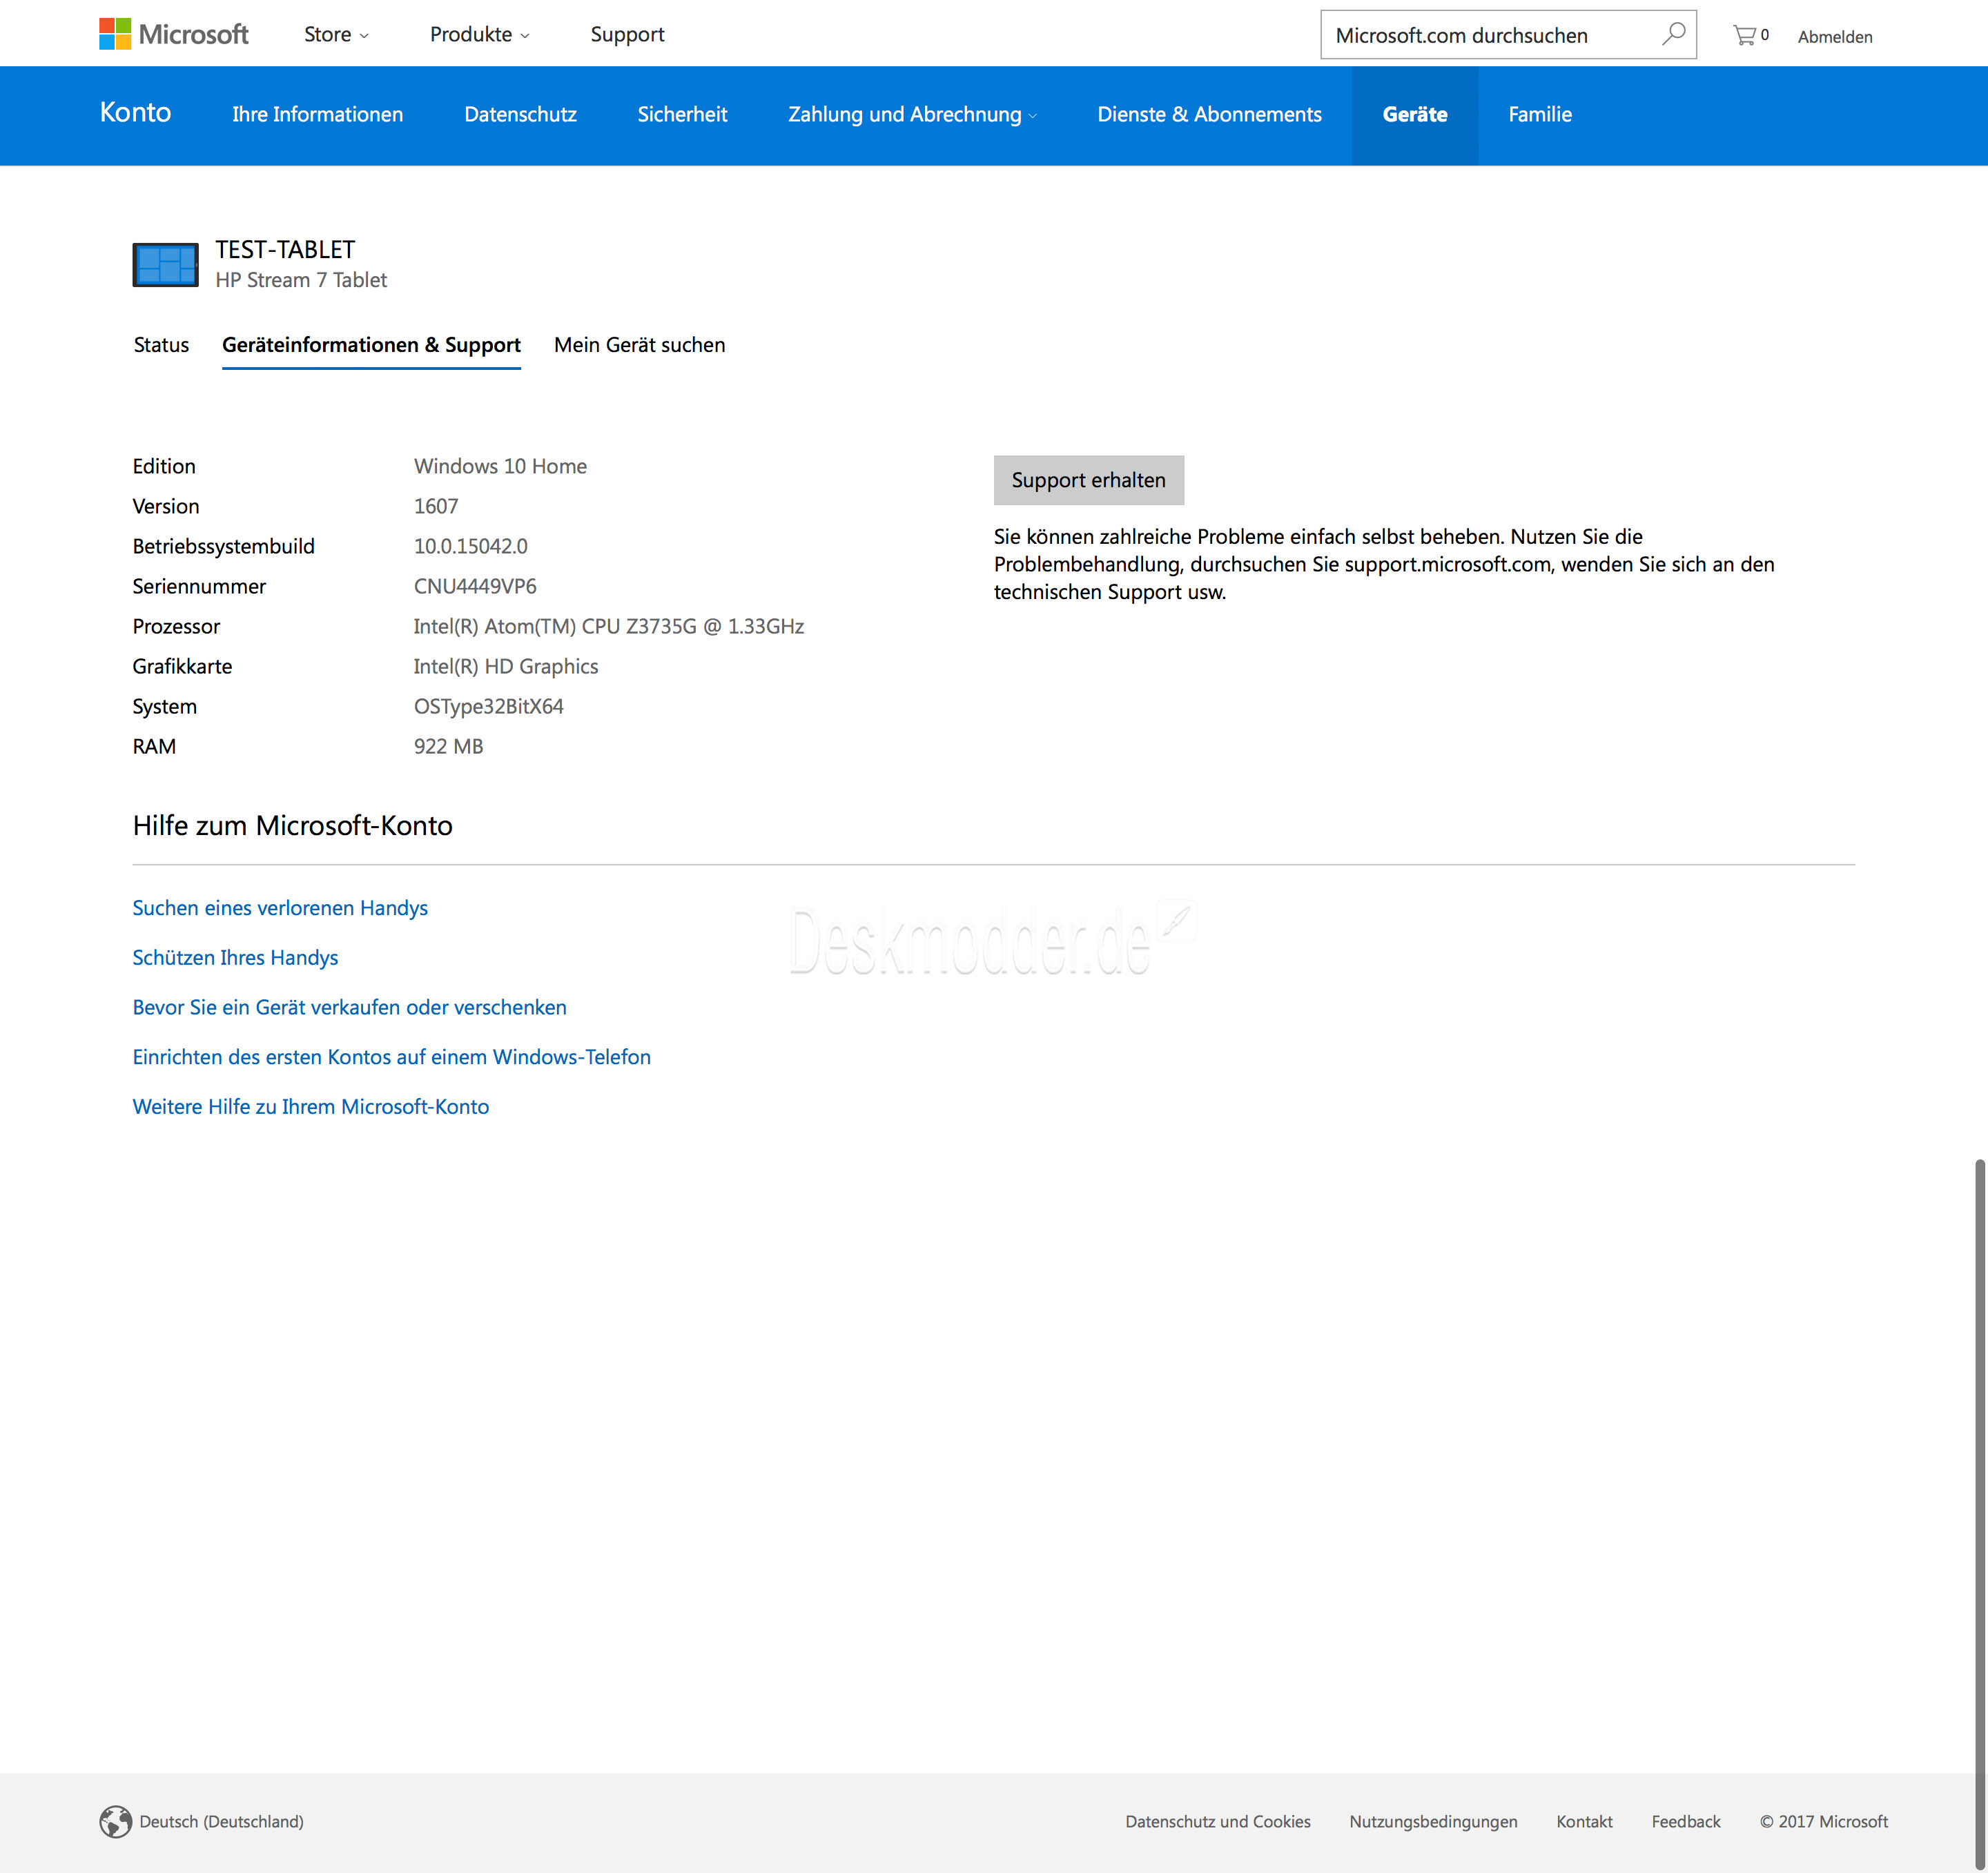Open Weitere Hilfe zu Ihrem Microsoft-Konto
Image resolution: width=1988 pixels, height=1873 pixels.
(310, 1107)
